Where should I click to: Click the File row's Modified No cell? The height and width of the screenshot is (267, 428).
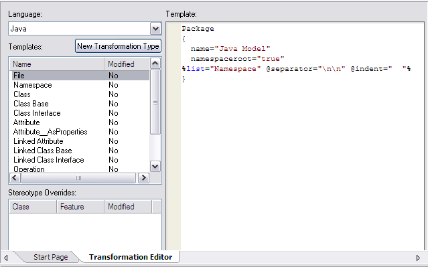point(113,76)
